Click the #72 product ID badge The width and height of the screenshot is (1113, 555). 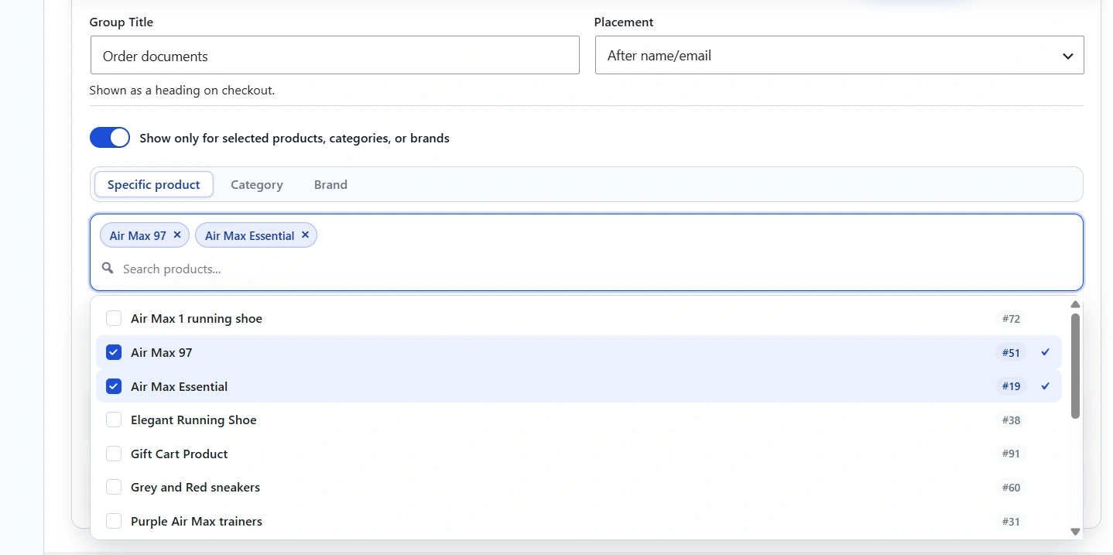point(1011,319)
